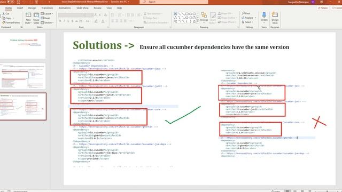Image resolution: width=342 pixels, height=192 pixels.
Task: Toggle the AutoSave switch
Action: 11,2
